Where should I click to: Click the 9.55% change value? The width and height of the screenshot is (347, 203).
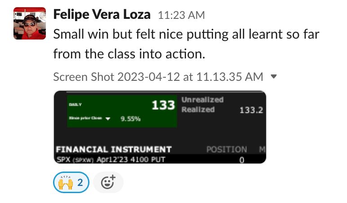click(131, 119)
